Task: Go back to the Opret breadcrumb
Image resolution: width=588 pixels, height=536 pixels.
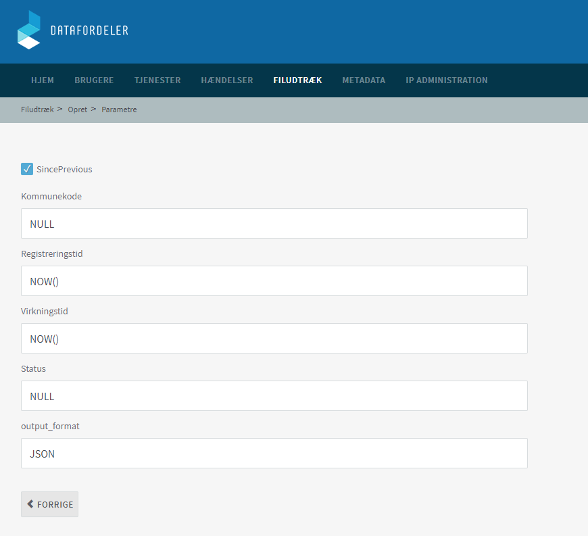Action: tap(77, 109)
